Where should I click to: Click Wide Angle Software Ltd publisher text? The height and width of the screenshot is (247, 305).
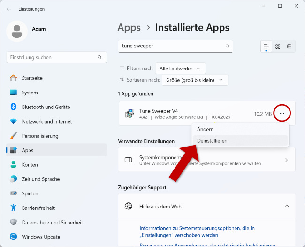[x=179, y=117]
